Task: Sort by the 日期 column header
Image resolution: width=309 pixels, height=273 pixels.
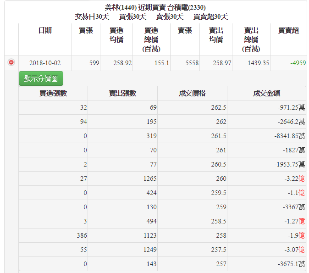Action: [x=45, y=31]
